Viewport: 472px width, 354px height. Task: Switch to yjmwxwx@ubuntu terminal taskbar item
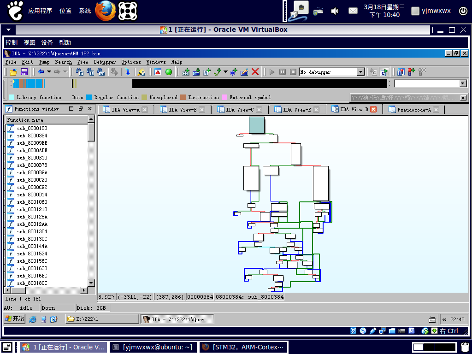coord(153,347)
